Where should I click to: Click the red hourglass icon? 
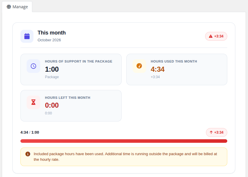33,102
